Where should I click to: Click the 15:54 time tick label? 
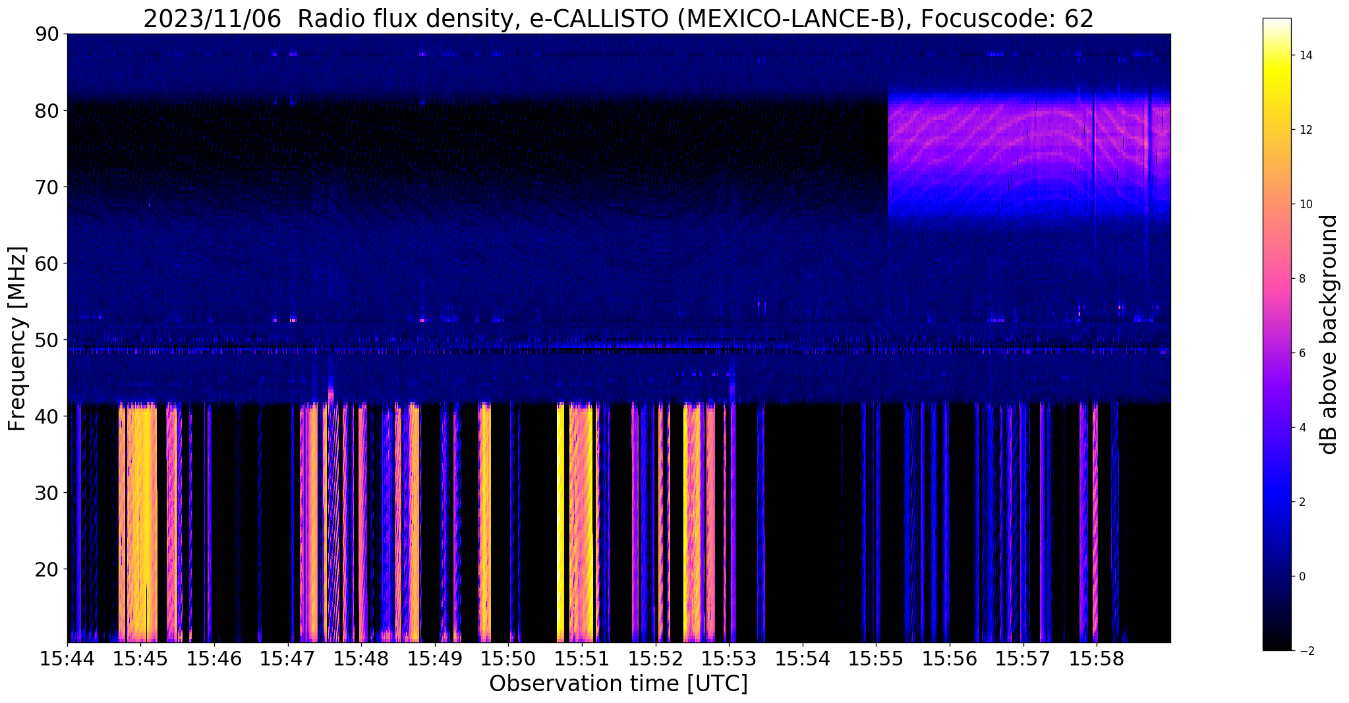tap(803, 658)
